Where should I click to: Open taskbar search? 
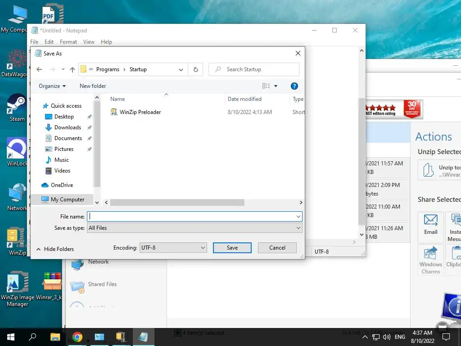(32, 337)
